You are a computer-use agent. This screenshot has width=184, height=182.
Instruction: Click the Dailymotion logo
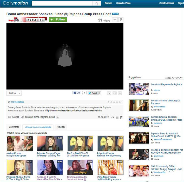[16, 3]
